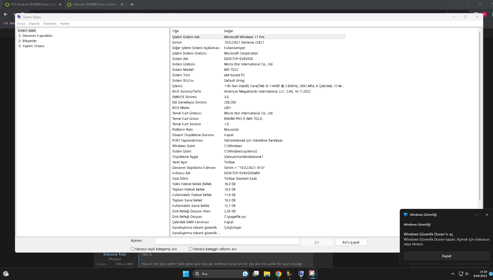
Task: Focus the Aranan search input field
Action: click(227, 242)
